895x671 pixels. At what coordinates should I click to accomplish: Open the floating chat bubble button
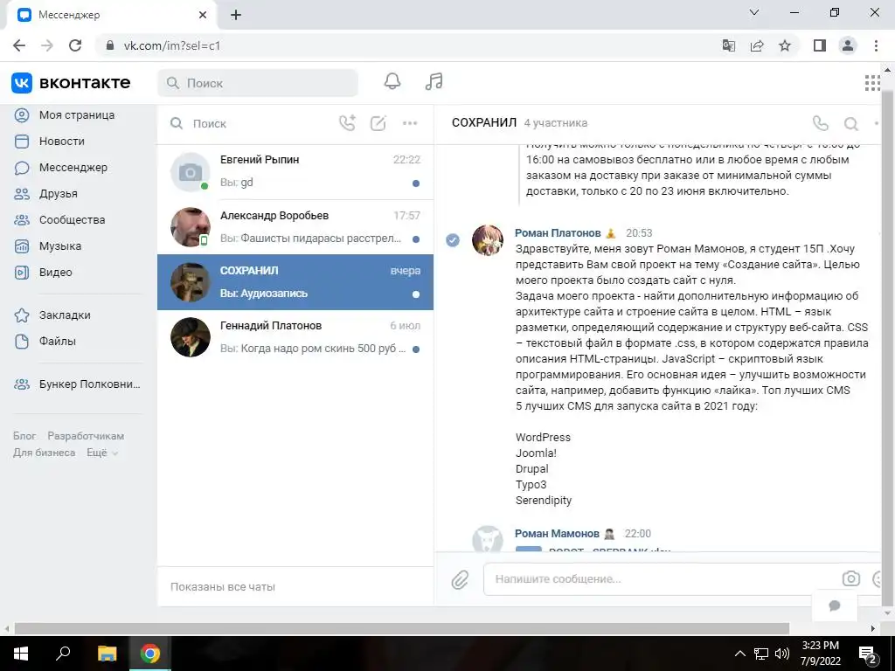pyautogui.click(x=835, y=605)
